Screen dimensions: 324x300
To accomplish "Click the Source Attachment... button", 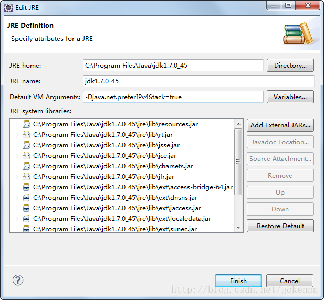I will tap(280, 159).
